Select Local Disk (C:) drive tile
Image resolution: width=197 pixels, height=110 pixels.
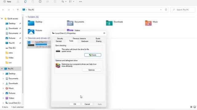(39, 44)
